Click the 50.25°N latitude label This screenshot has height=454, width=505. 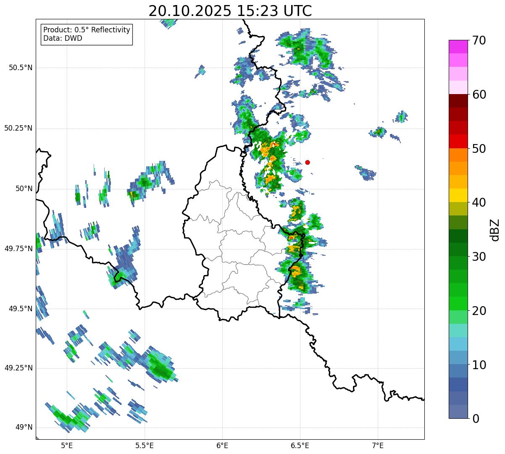pyautogui.click(x=18, y=128)
